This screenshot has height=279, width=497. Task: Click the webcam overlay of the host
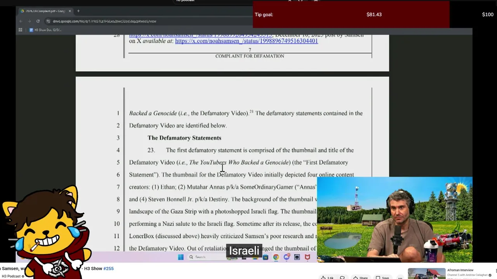pos(394,220)
